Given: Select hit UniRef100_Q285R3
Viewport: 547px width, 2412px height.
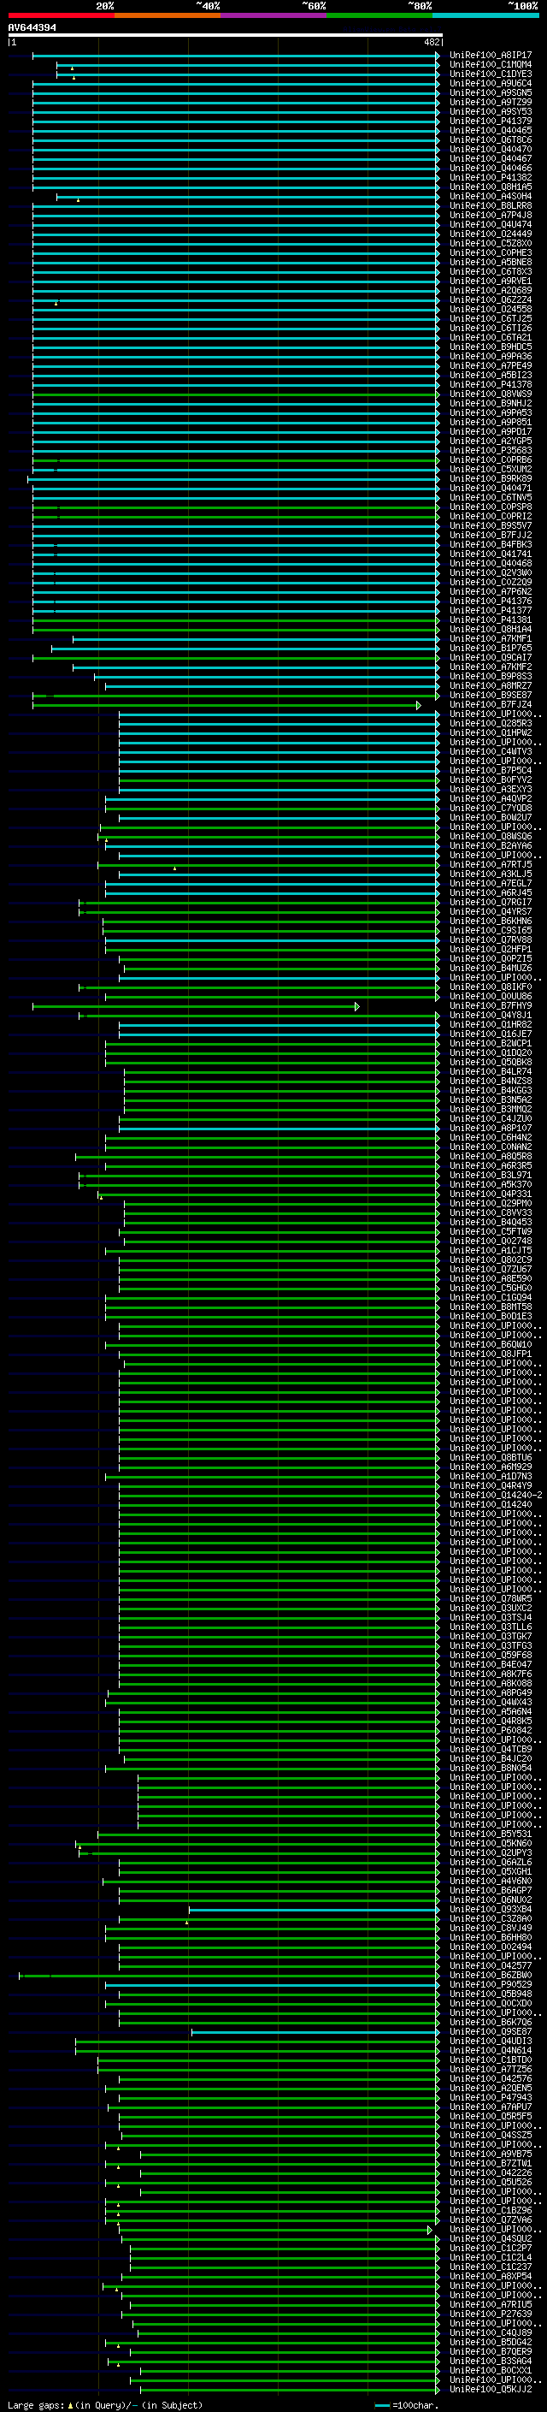Looking at the screenshot, I should coord(490,723).
